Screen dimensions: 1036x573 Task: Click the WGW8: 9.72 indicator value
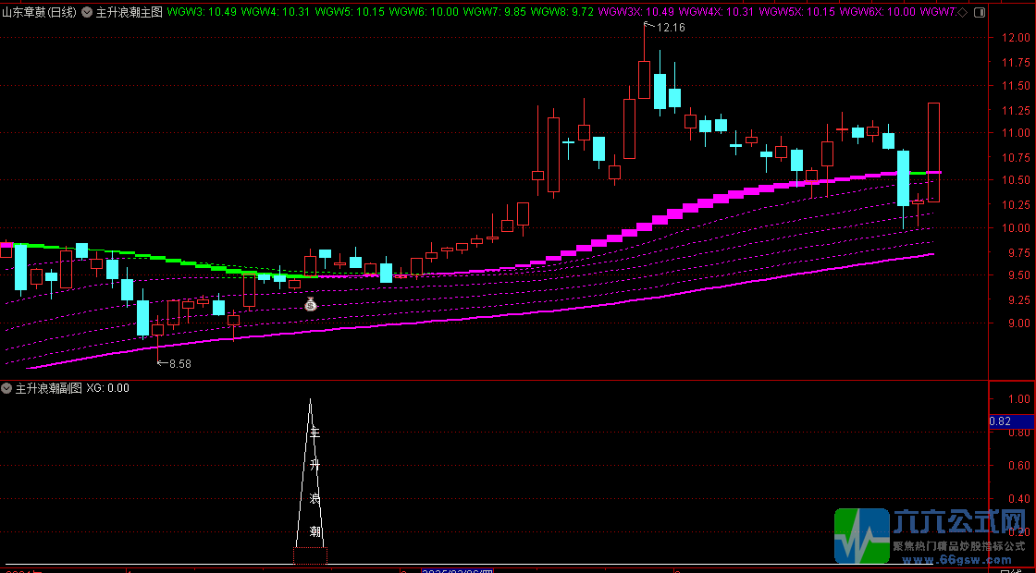(x=568, y=12)
